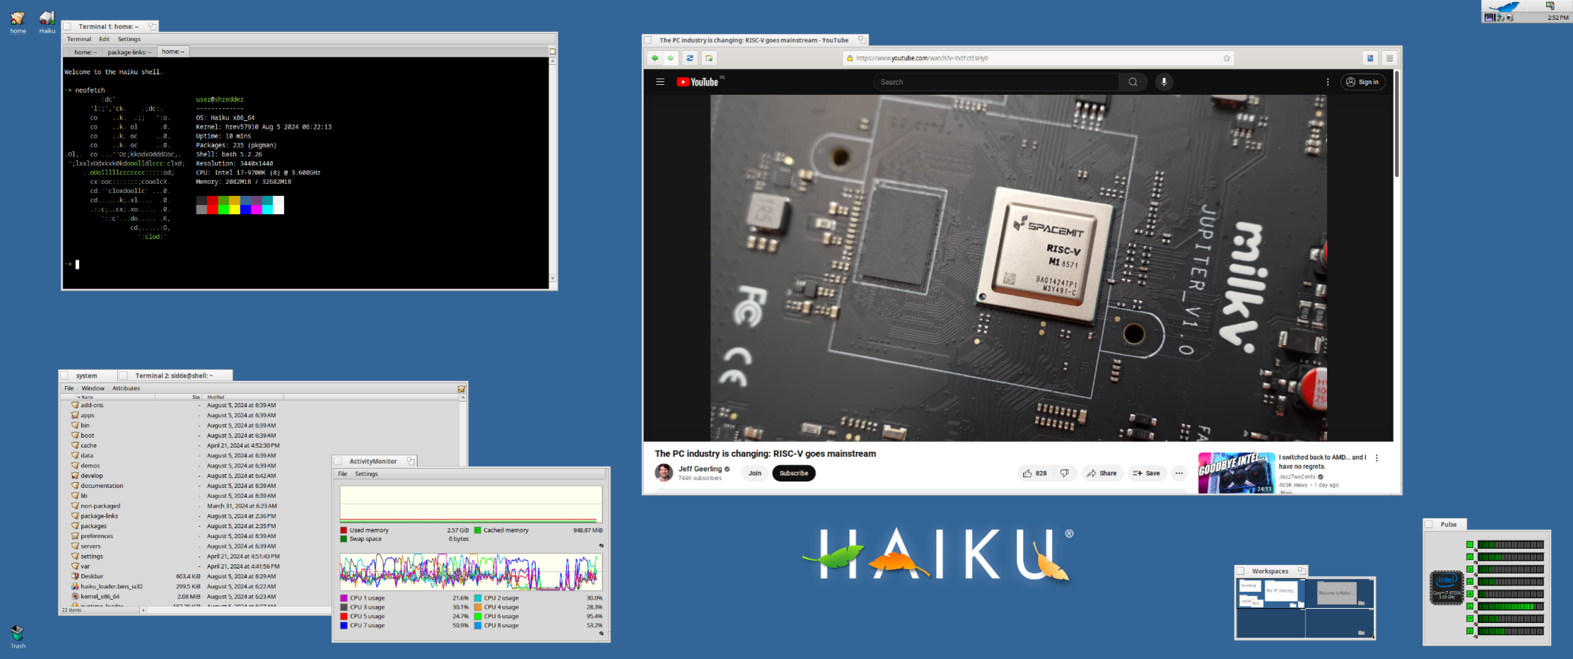Click the browser URL address field

pos(1038,58)
